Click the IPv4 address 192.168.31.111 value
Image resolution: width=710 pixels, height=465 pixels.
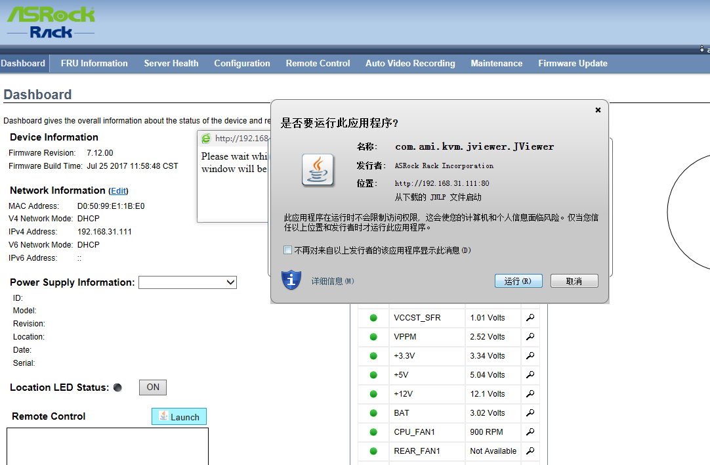[104, 232]
